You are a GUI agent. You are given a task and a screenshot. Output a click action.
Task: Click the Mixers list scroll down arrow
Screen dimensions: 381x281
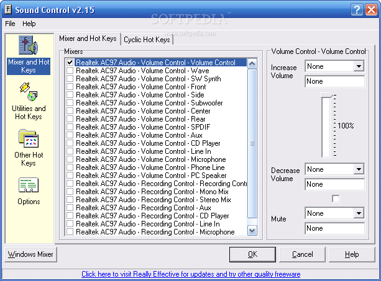(x=252, y=231)
